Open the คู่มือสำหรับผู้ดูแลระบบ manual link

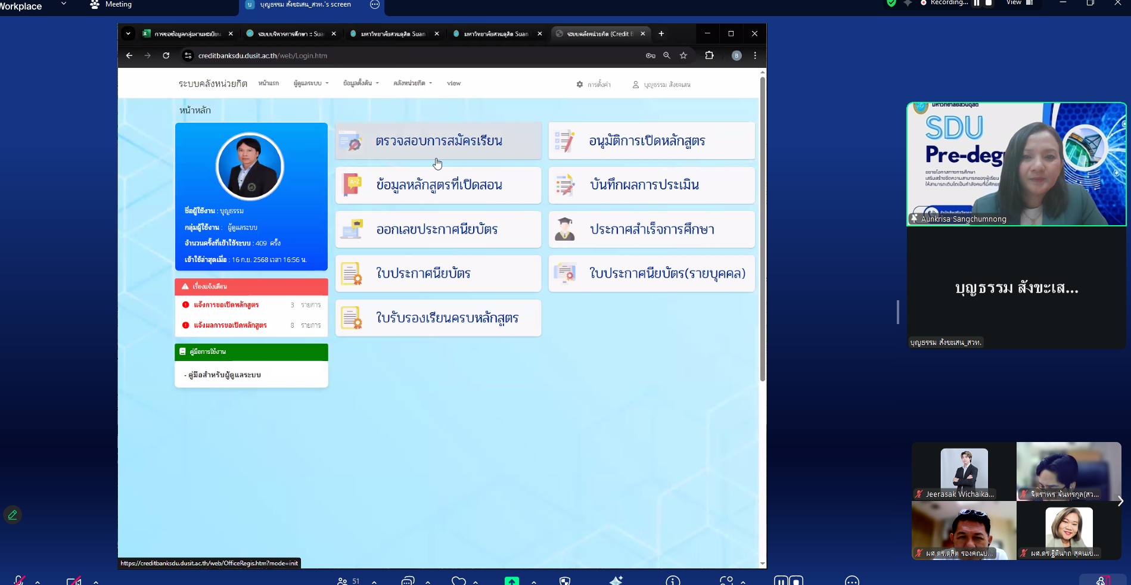click(x=224, y=375)
